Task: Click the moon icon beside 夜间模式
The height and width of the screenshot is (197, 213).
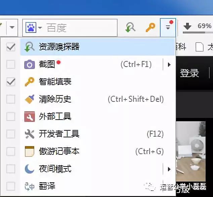Action: [29, 169]
